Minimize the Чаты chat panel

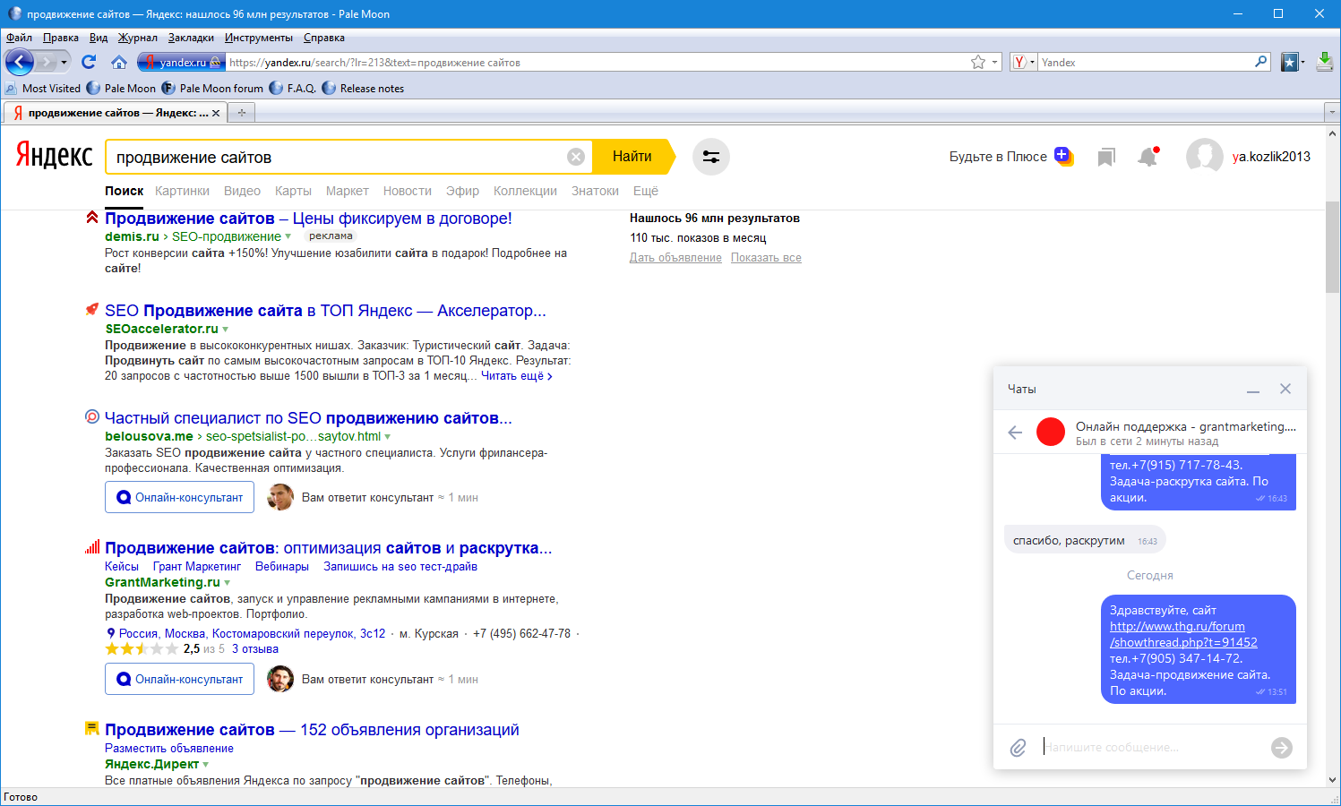tap(1253, 390)
